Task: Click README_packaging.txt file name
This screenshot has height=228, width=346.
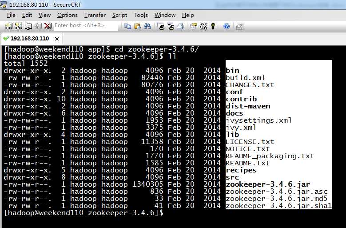Action: click(270, 156)
